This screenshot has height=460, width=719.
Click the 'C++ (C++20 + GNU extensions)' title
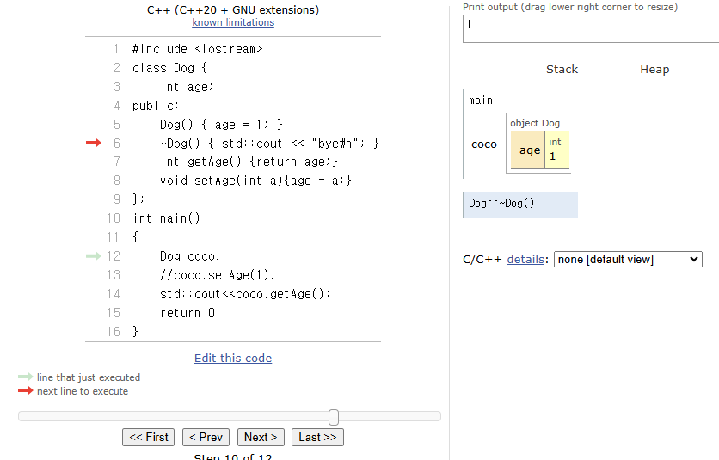pyautogui.click(x=233, y=9)
